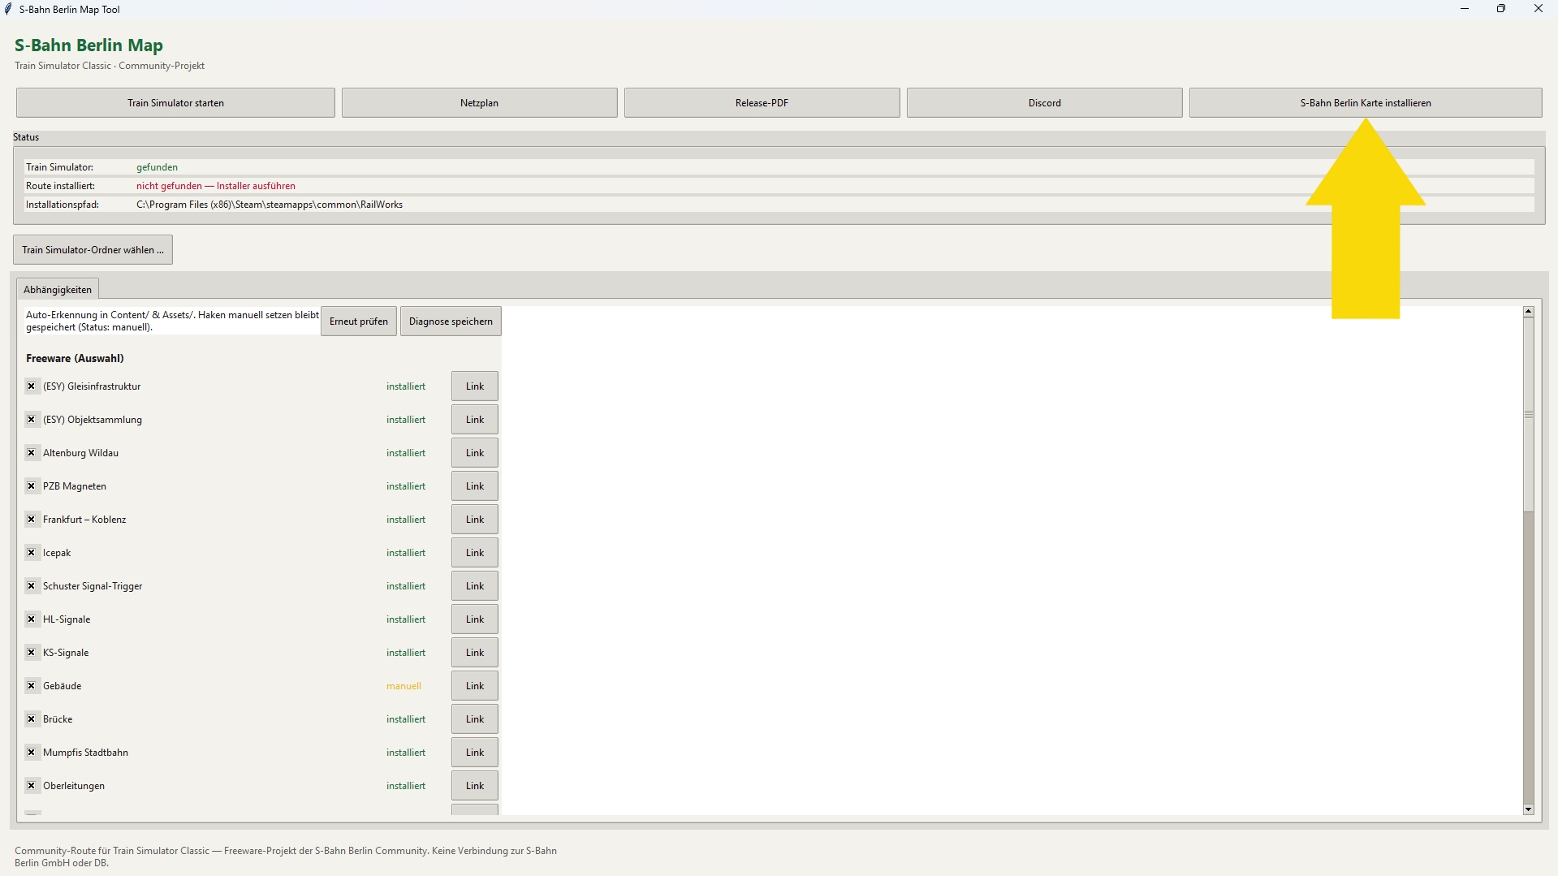The width and height of the screenshot is (1558, 876).
Task: Save diagnosis with Diagnose speichern
Action: [451, 321]
